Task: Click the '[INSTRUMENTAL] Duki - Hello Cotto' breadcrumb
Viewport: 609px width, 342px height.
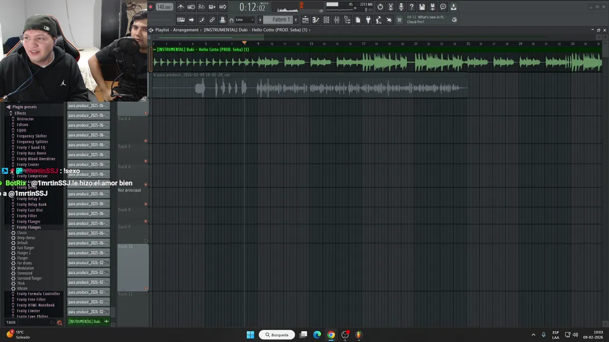Action: point(255,30)
